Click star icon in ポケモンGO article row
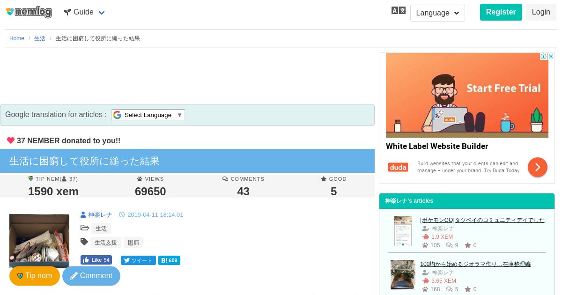This screenshot has width=562, height=295. click(468, 245)
